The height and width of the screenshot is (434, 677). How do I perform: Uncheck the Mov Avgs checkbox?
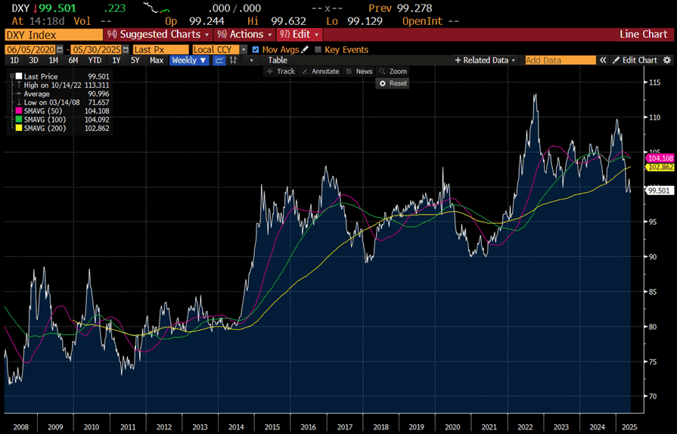click(x=255, y=50)
